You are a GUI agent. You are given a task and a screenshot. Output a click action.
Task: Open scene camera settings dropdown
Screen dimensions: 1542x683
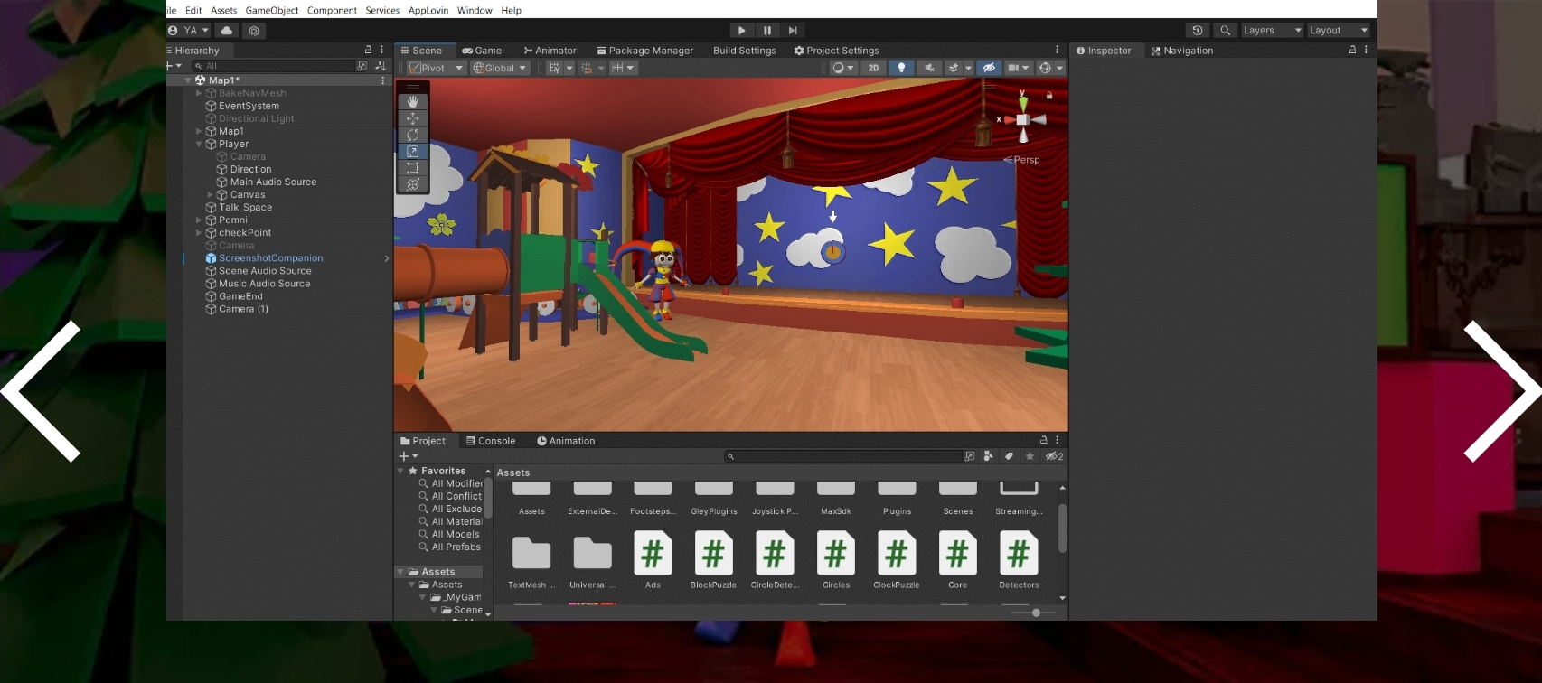point(1019,68)
